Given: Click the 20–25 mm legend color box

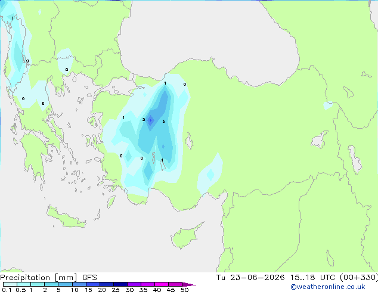Looking at the screenshot, I should point(106,284).
